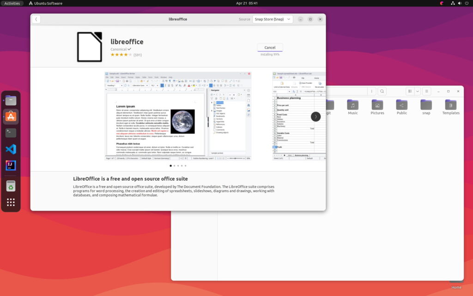This screenshot has width=473, height=296.
Task: Click the search icon in Files window
Action: (x=382, y=92)
